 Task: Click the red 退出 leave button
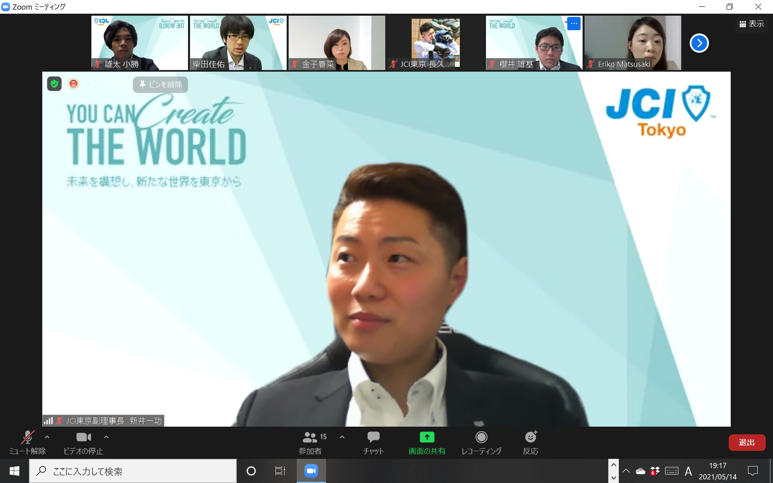746,442
